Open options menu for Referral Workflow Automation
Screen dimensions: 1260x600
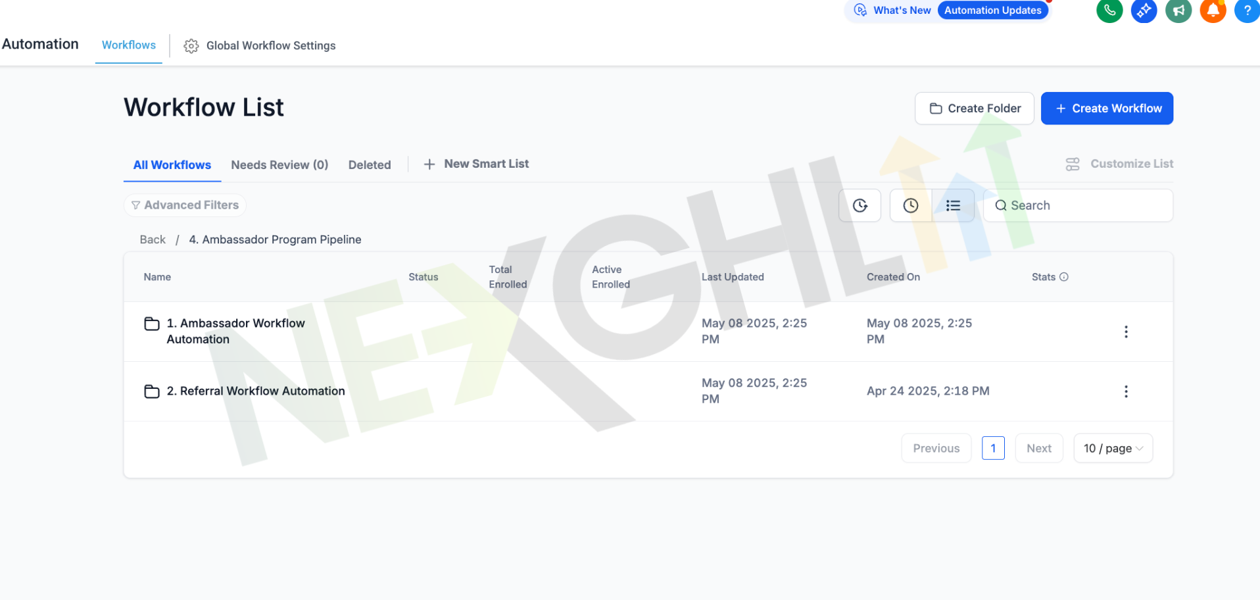tap(1126, 391)
